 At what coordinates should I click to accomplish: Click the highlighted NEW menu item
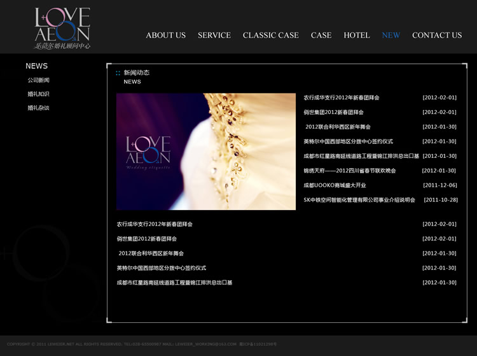391,36
